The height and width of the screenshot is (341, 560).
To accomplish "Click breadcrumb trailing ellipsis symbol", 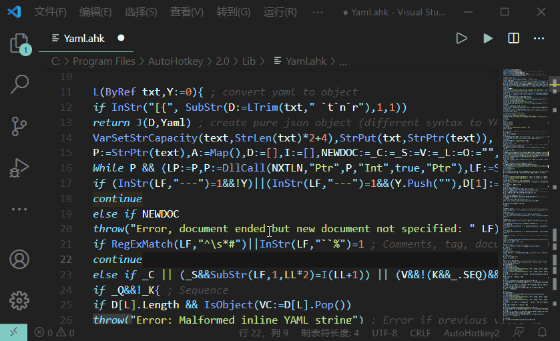I will click(343, 62).
